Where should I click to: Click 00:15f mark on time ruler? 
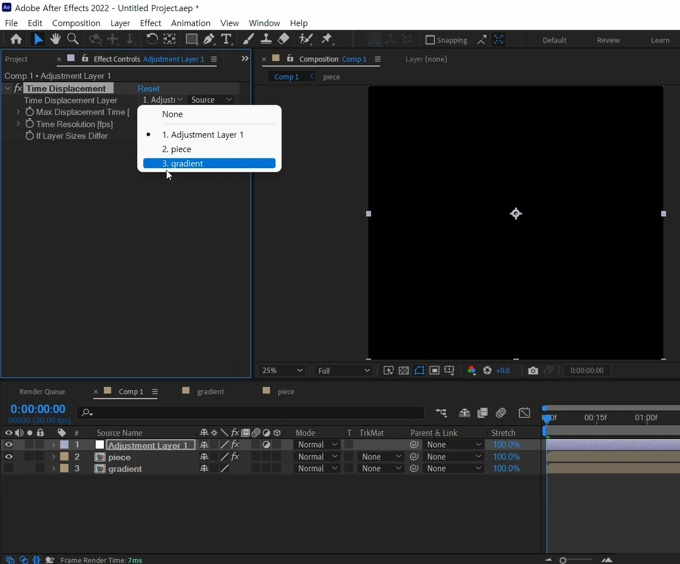[x=596, y=417]
